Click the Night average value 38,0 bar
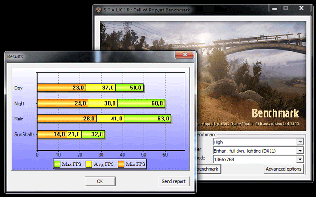Screen dimensions: 316x197 click(x=103, y=103)
